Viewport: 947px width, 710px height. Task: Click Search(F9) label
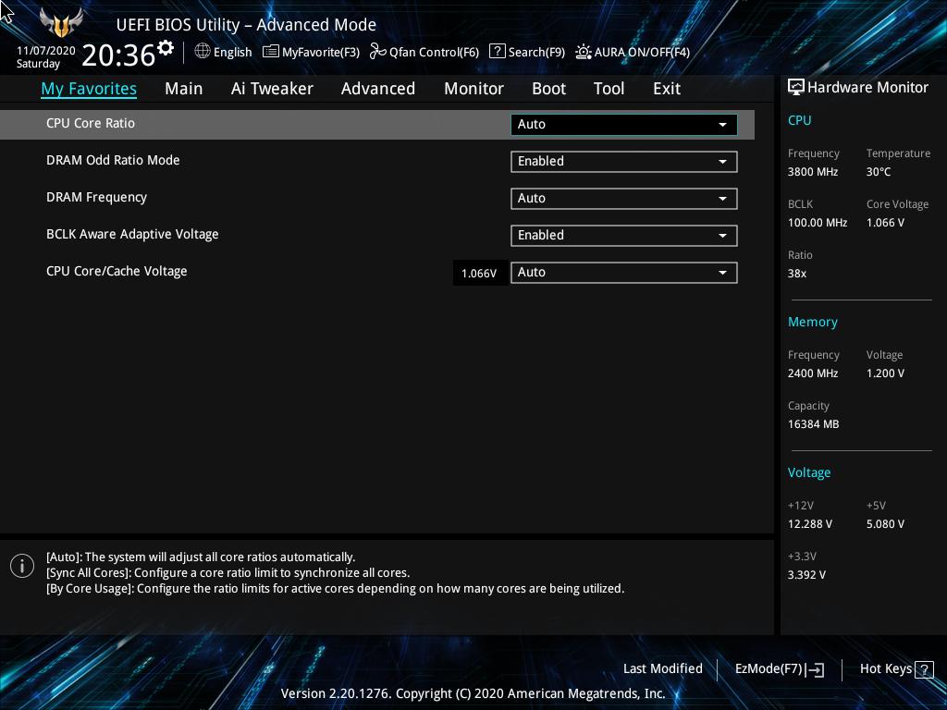click(536, 53)
